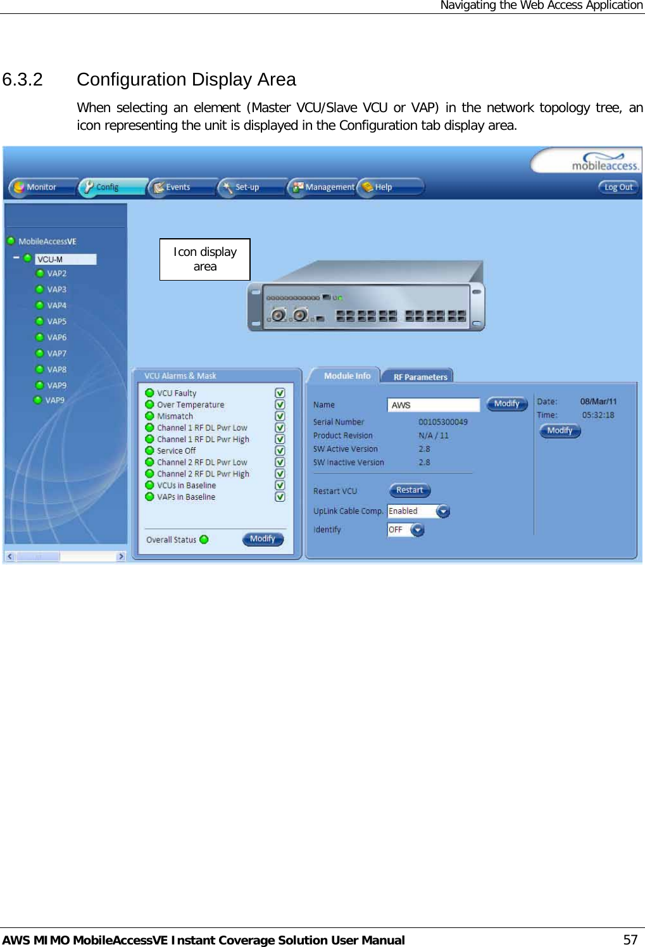Click the tree scrollbar right arrow
The width and height of the screenshot is (645, 947).
click(x=121, y=556)
